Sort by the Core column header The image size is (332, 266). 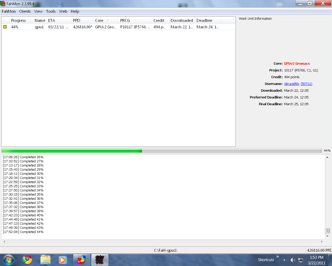pos(106,21)
